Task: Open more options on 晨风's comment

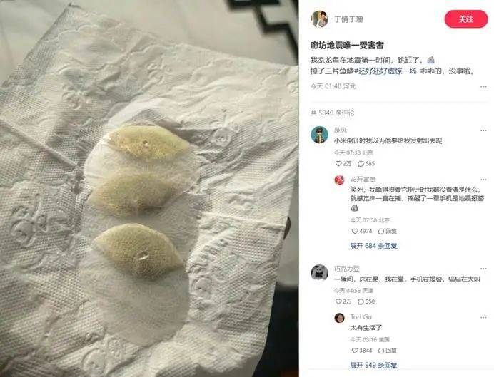Action: (483, 130)
